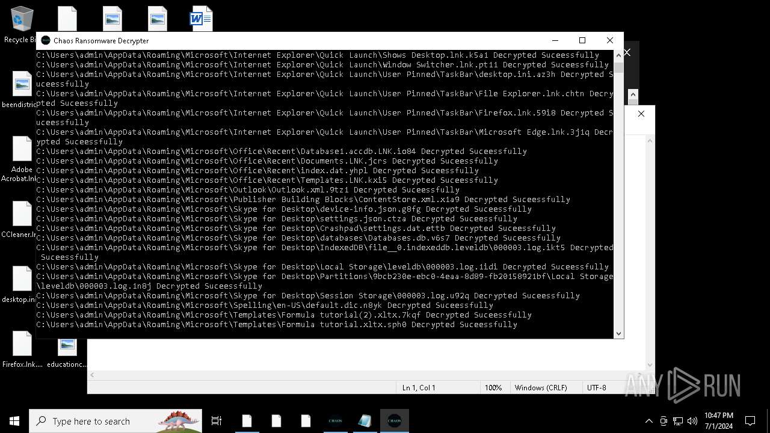Open the network icon in system tray
The width and height of the screenshot is (770, 433).
678,421
